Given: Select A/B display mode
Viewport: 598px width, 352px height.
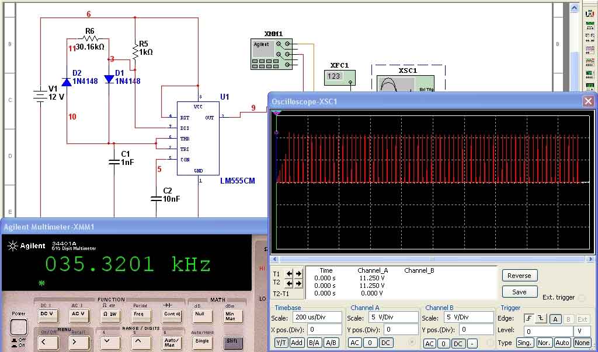Looking at the screenshot, I should [331, 343].
